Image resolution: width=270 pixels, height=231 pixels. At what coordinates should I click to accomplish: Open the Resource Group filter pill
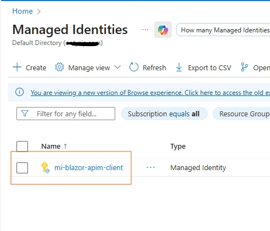pos(241,114)
